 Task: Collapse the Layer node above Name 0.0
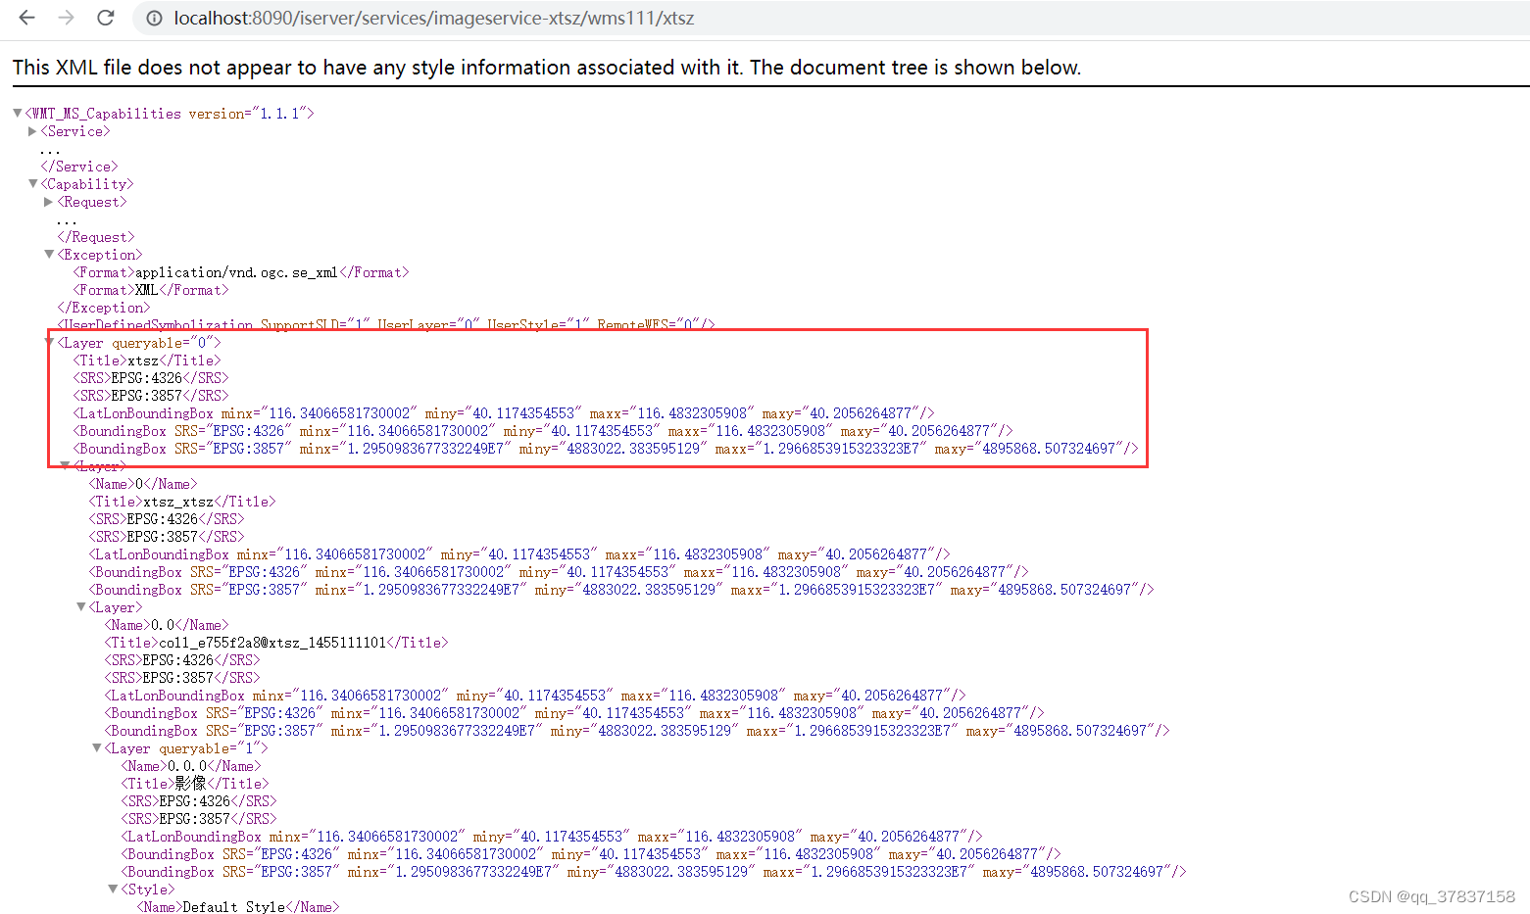tap(81, 607)
